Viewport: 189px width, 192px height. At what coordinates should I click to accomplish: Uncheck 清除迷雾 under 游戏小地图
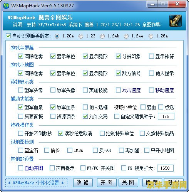[20, 73]
